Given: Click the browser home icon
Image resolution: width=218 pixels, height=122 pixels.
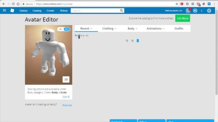Looking at the screenshot, I should (18, 4).
